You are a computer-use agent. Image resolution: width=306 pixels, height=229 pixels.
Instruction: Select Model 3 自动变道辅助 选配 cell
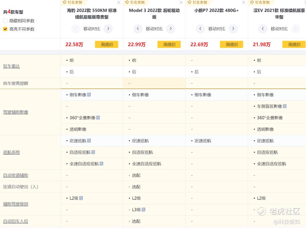154,175
